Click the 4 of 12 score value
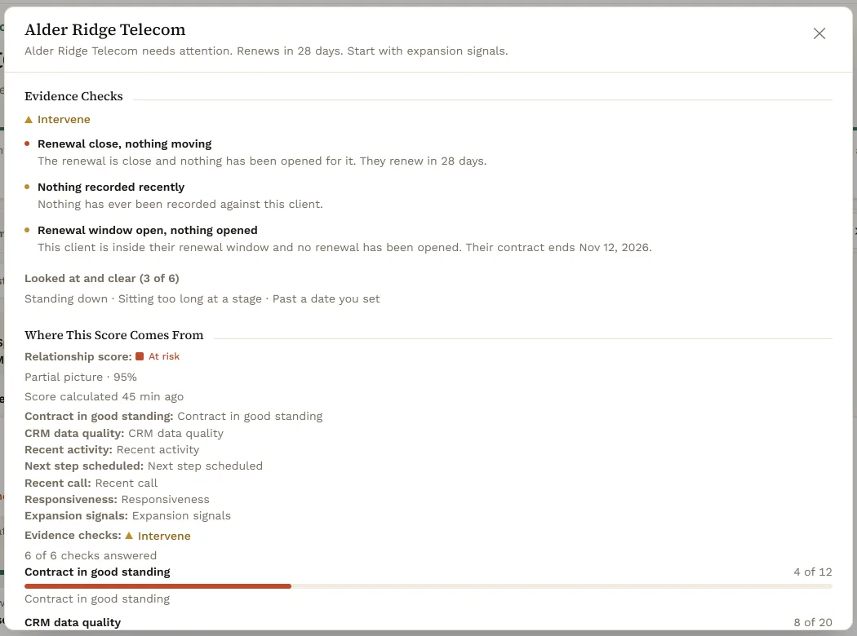The height and width of the screenshot is (636, 857). point(813,572)
